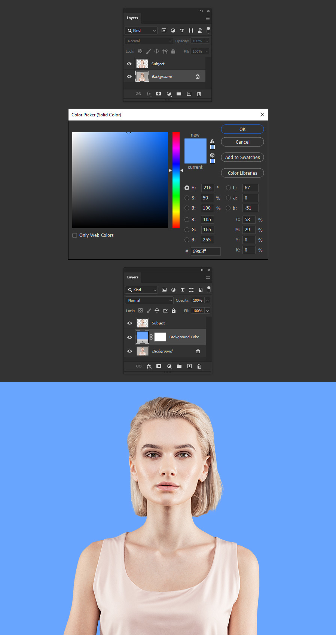Click the C cyan value field showing 53

coord(249,220)
